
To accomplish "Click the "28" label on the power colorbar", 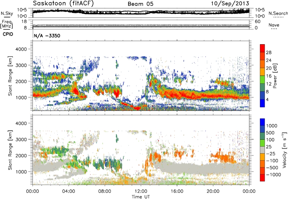I will pyautogui.click(x=269, y=52).
